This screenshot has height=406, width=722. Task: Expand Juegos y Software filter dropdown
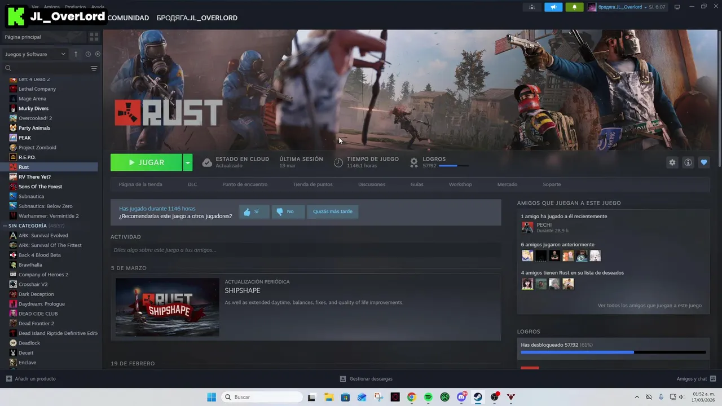[35, 54]
